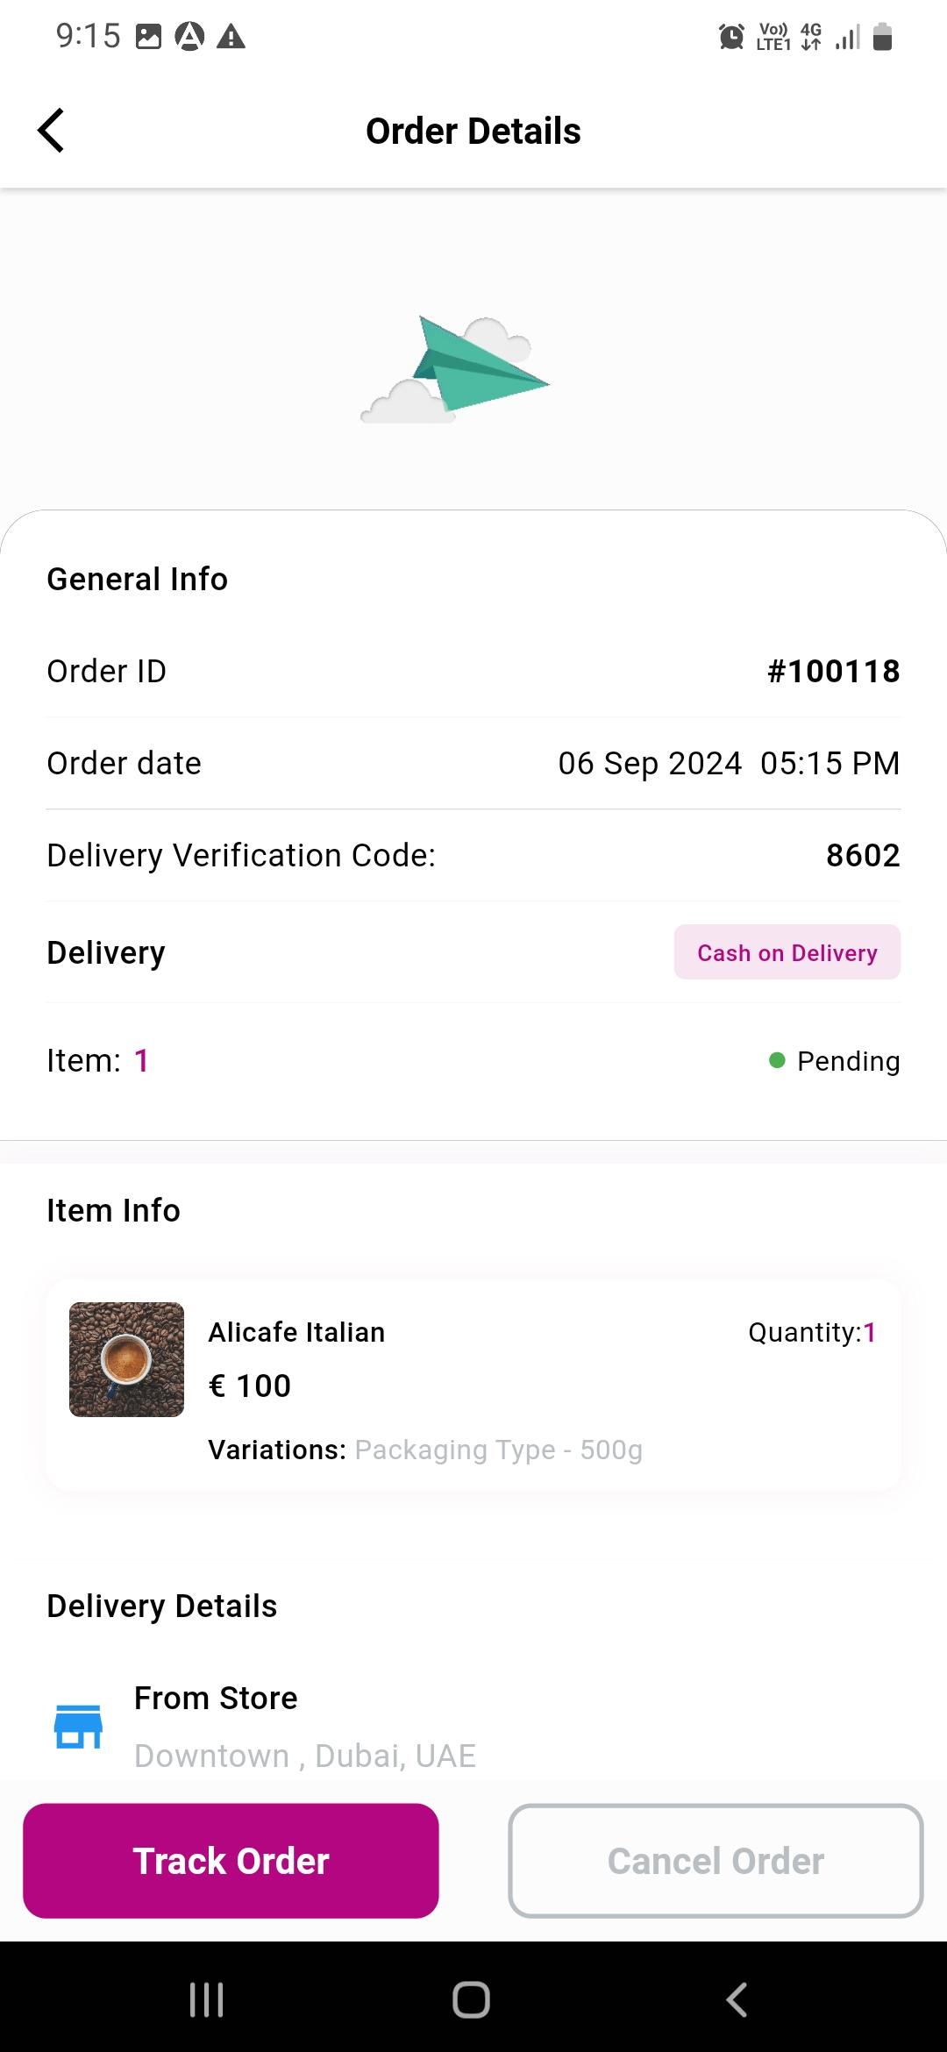Select the store icon beside From Store
This screenshot has width=947, height=2052.
[x=77, y=1725]
